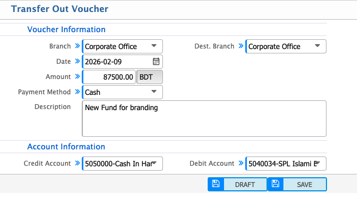The height and width of the screenshot is (199, 357).
Task: Open the Dest. Branch dropdown
Action: 286,46
